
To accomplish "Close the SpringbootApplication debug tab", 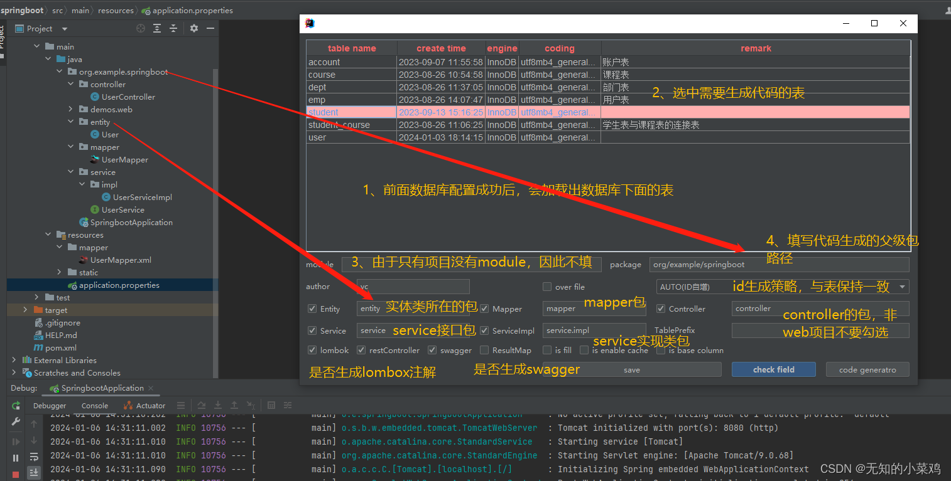I will pos(151,388).
